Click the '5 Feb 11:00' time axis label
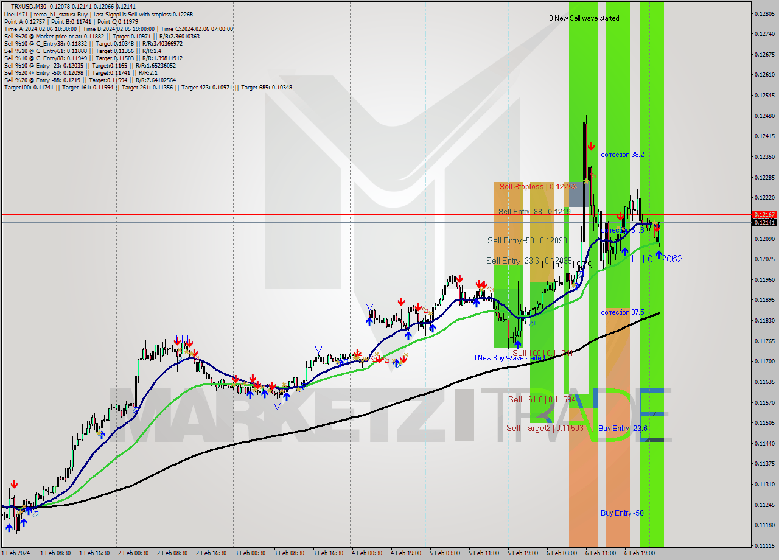 click(484, 553)
